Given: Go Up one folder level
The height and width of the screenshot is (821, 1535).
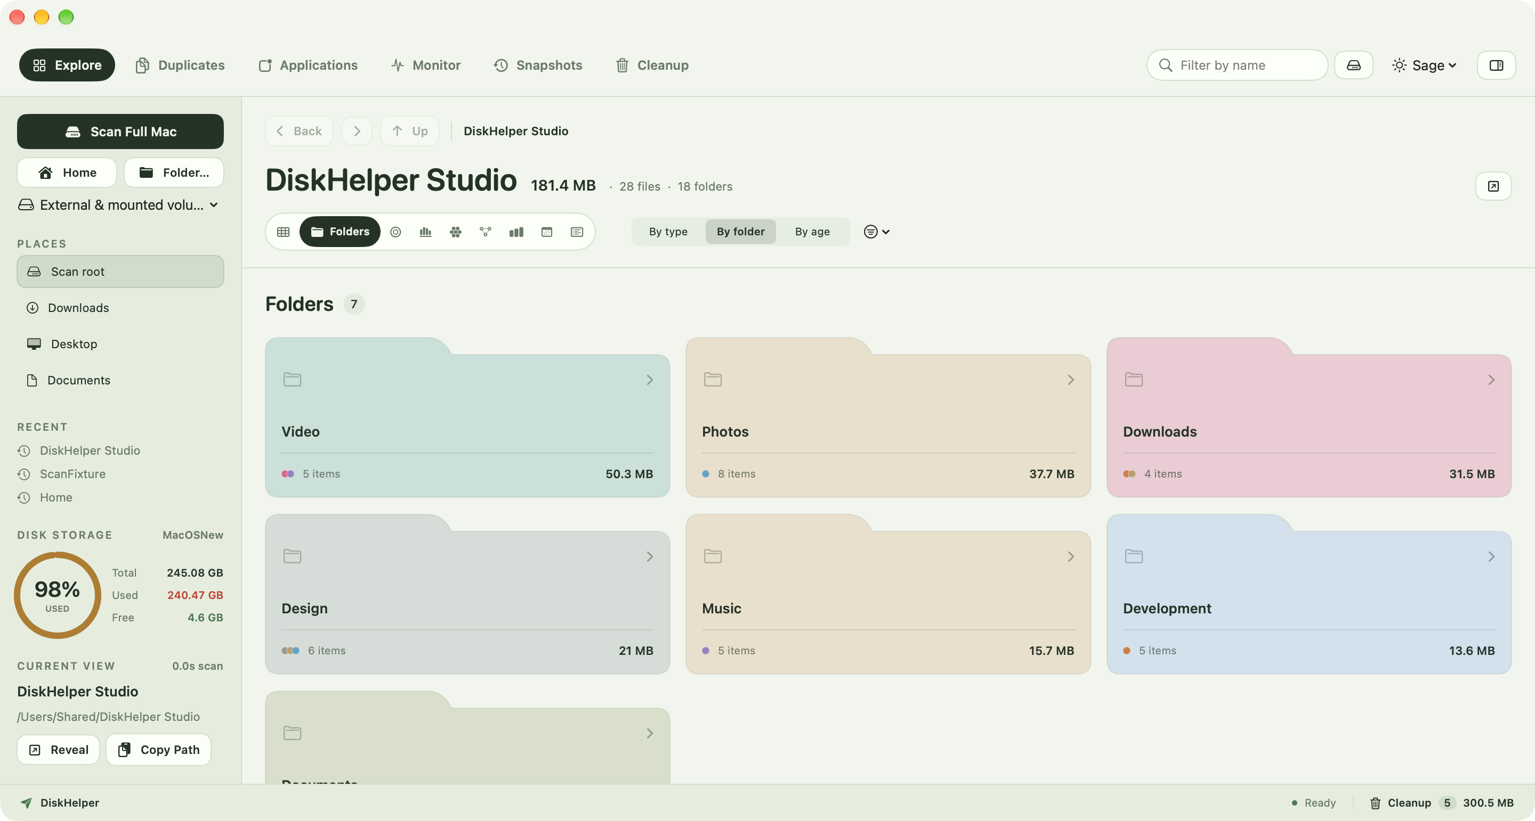Looking at the screenshot, I should [x=410, y=131].
